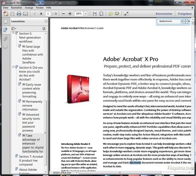Click the zoom out minus button

(63, 14)
